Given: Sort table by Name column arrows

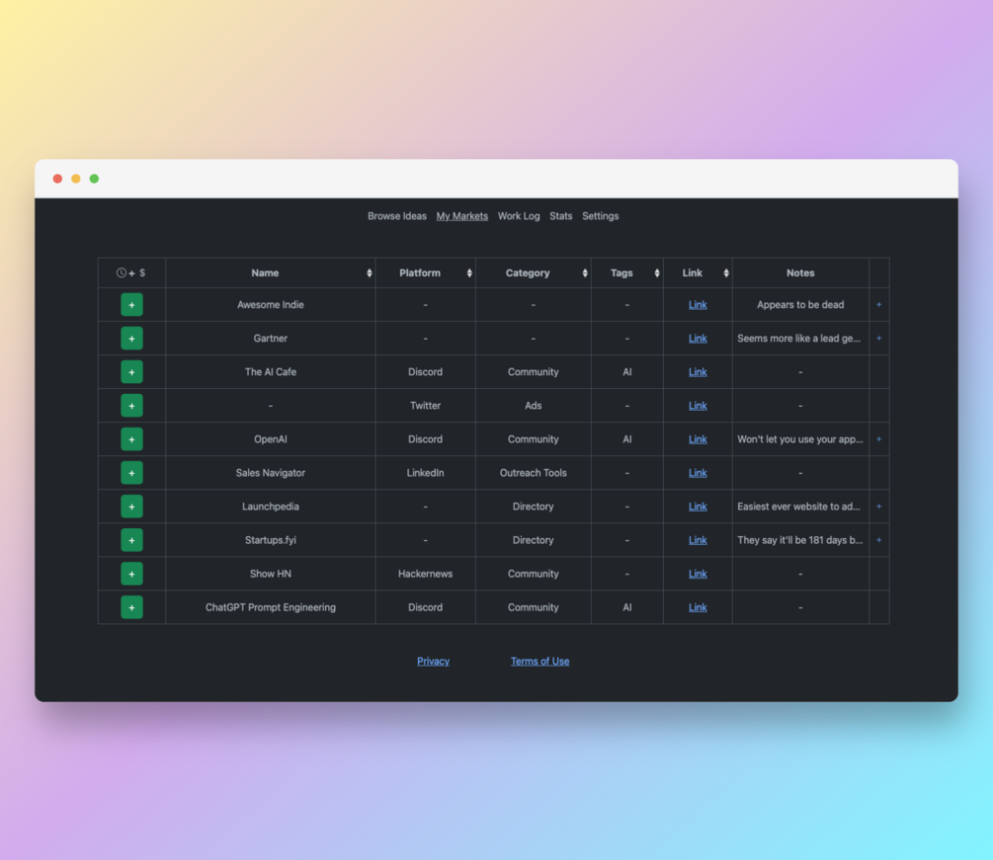Looking at the screenshot, I should pos(370,273).
